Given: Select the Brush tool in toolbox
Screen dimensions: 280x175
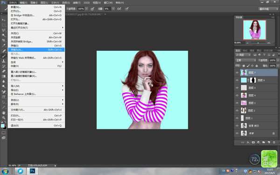Looking at the screenshot, I should point(4,56).
